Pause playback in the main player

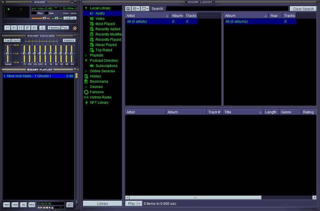(x=21, y=28)
